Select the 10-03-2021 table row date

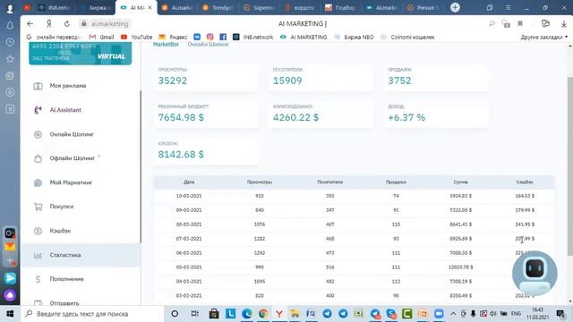tap(189, 196)
